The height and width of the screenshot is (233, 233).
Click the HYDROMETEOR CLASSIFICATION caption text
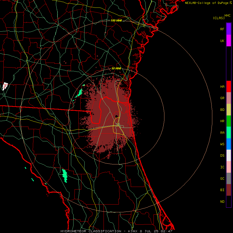coord(91,231)
